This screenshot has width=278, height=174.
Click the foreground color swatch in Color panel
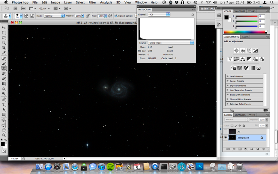(x=226, y=17)
